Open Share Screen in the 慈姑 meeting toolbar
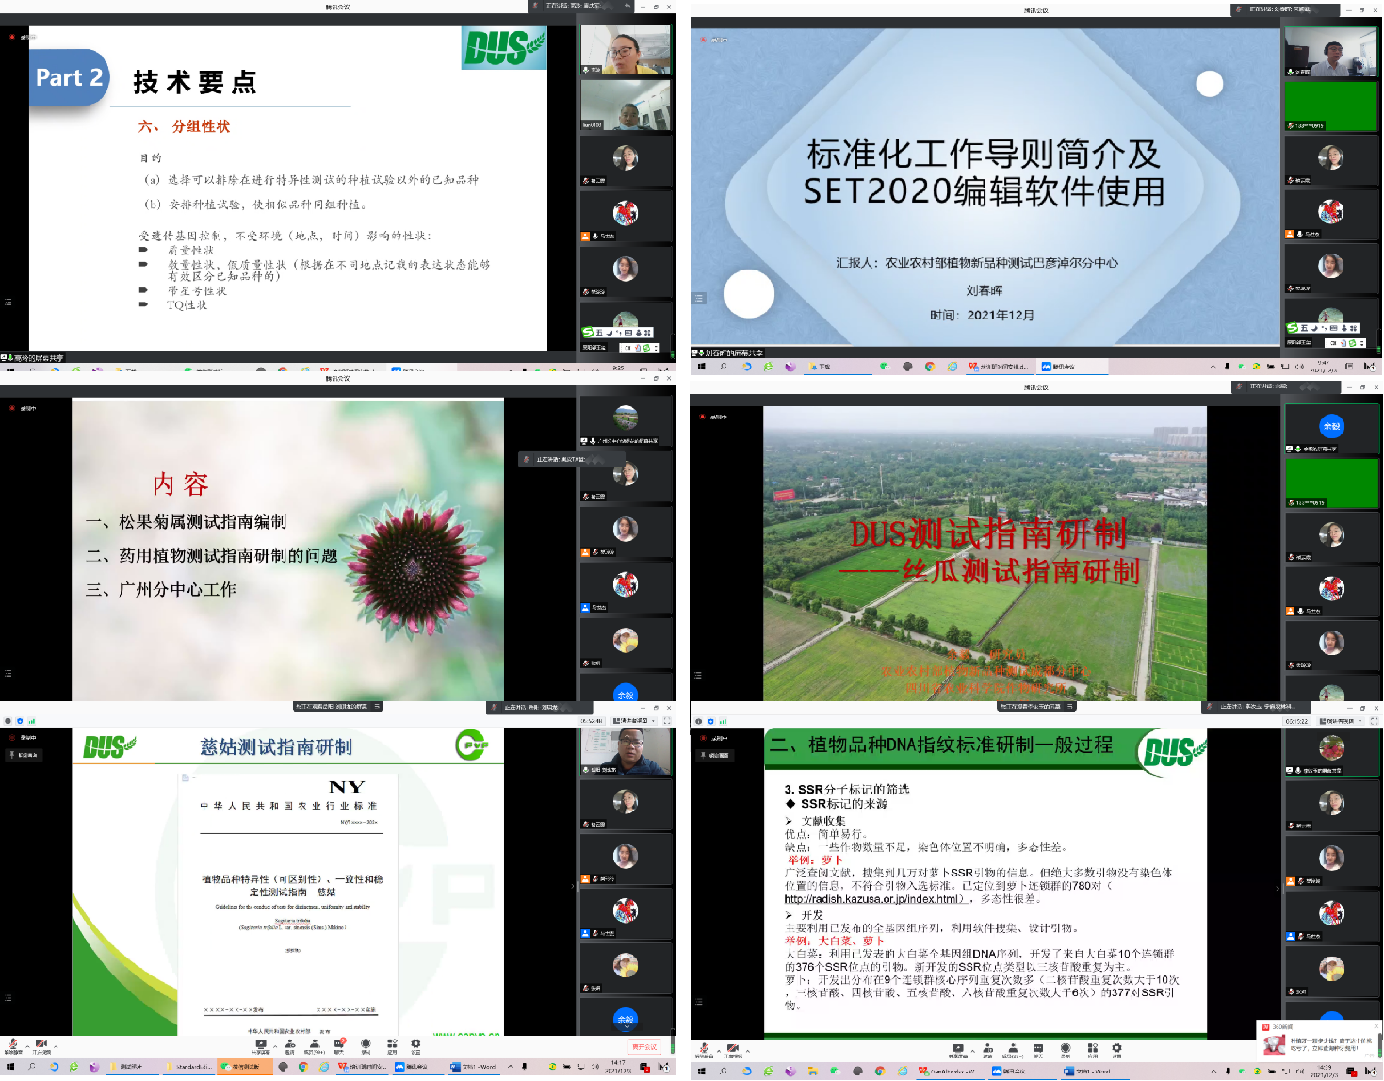Screen dimensions: 1384x1081 click(261, 1046)
